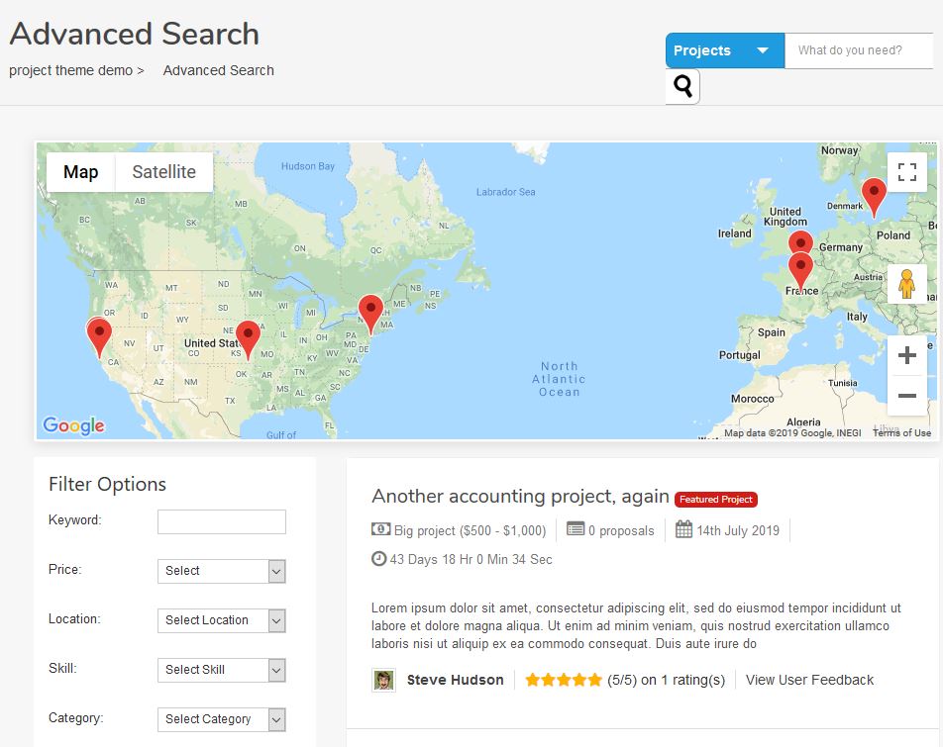Screen dimensions: 943x747
Task: Switch to the Map view tab
Action: tap(80, 172)
